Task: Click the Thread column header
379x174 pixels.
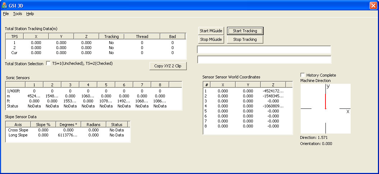Action: [x=142, y=37]
